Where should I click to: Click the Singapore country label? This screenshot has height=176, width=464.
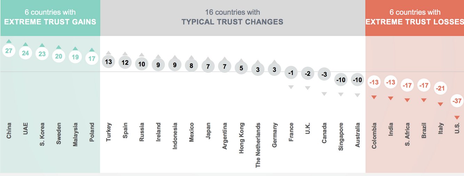341,136
